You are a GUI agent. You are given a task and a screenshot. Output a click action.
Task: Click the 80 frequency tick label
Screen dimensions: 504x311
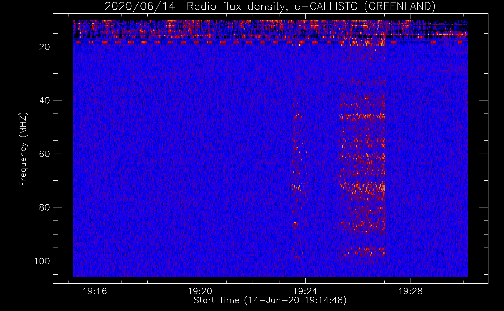click(x=45, y=207)
